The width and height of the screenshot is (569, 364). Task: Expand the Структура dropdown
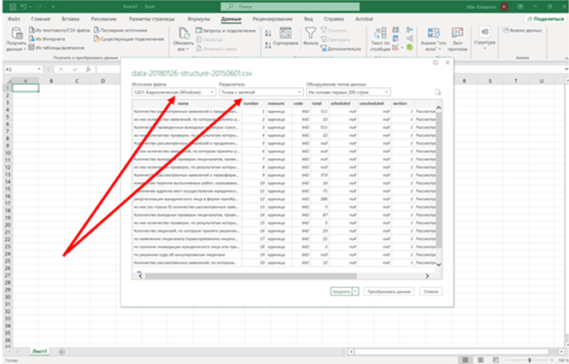click(x=484, y=38)
